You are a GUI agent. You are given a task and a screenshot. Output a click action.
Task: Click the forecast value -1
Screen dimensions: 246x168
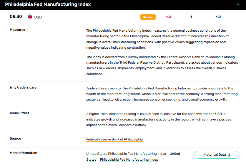pyautogui.click(x=190, y=17)
